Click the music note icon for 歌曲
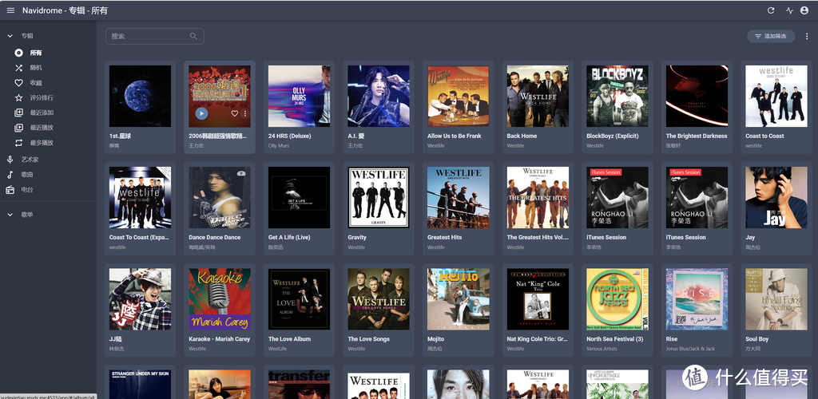The width and height of the screenshot is (818, 399). pos(10,175)
